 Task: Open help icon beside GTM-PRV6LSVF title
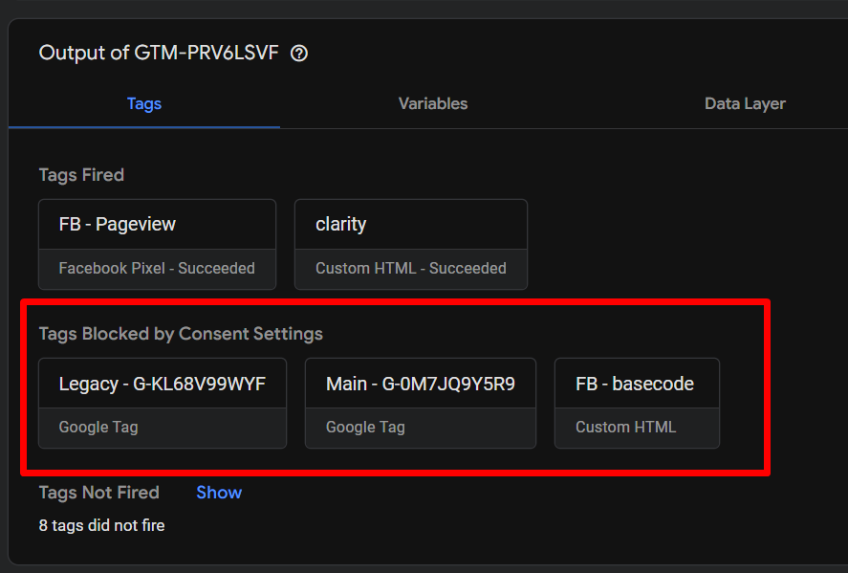[299, 53]
